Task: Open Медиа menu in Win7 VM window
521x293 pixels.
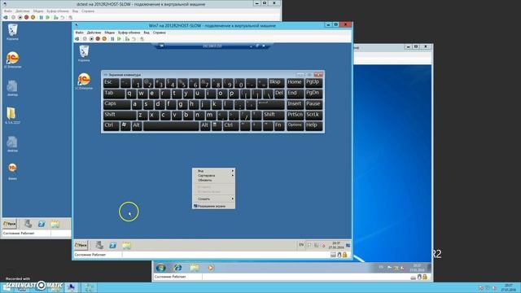Action: (109, 33)
